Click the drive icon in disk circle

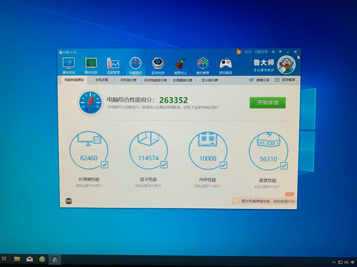tap(268, 140)
